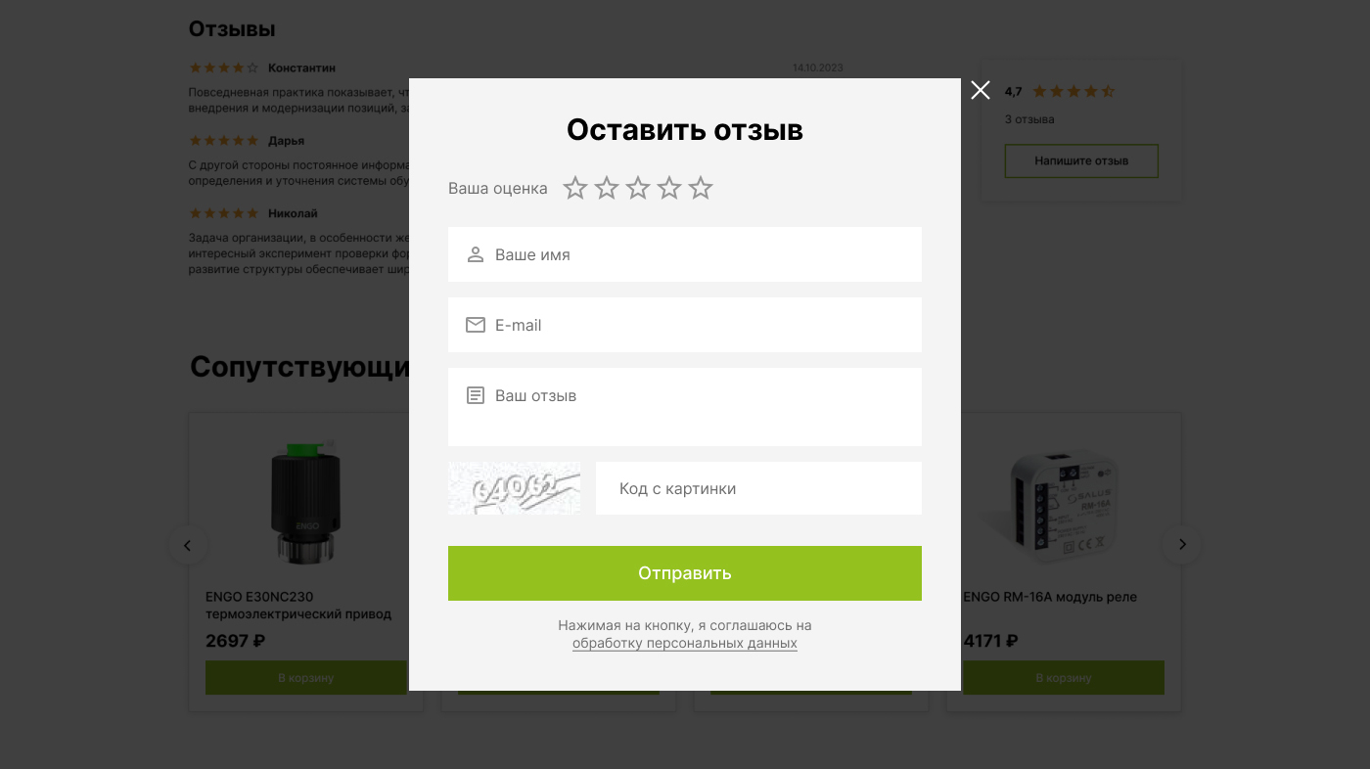Select the fourth rating star
Image resolution: width=1370 pixels, height=769 pixels.
669,188
